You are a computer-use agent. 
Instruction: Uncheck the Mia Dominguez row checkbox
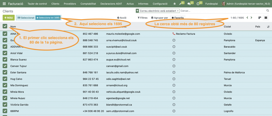click(5, 85)
